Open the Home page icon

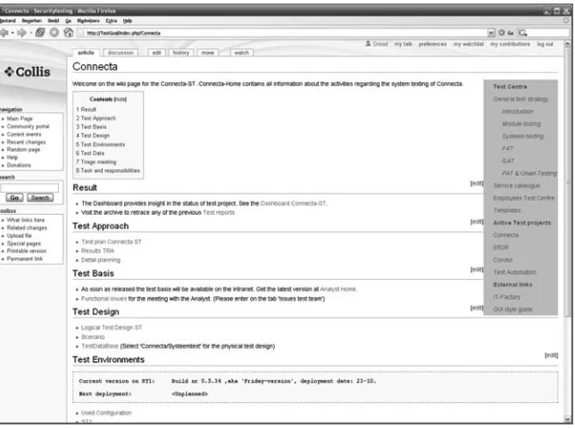pyautogui.click(x=68, y=33)
